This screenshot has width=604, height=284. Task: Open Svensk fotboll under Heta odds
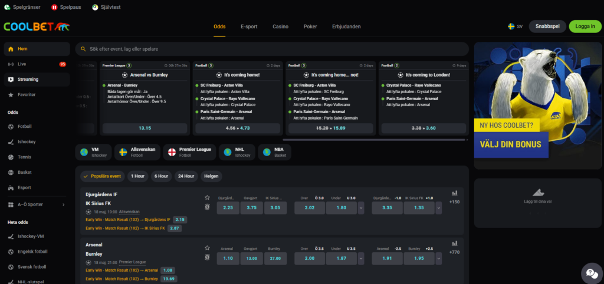tap(37, 267)
